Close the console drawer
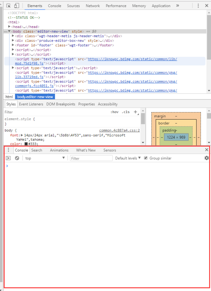 207,150
